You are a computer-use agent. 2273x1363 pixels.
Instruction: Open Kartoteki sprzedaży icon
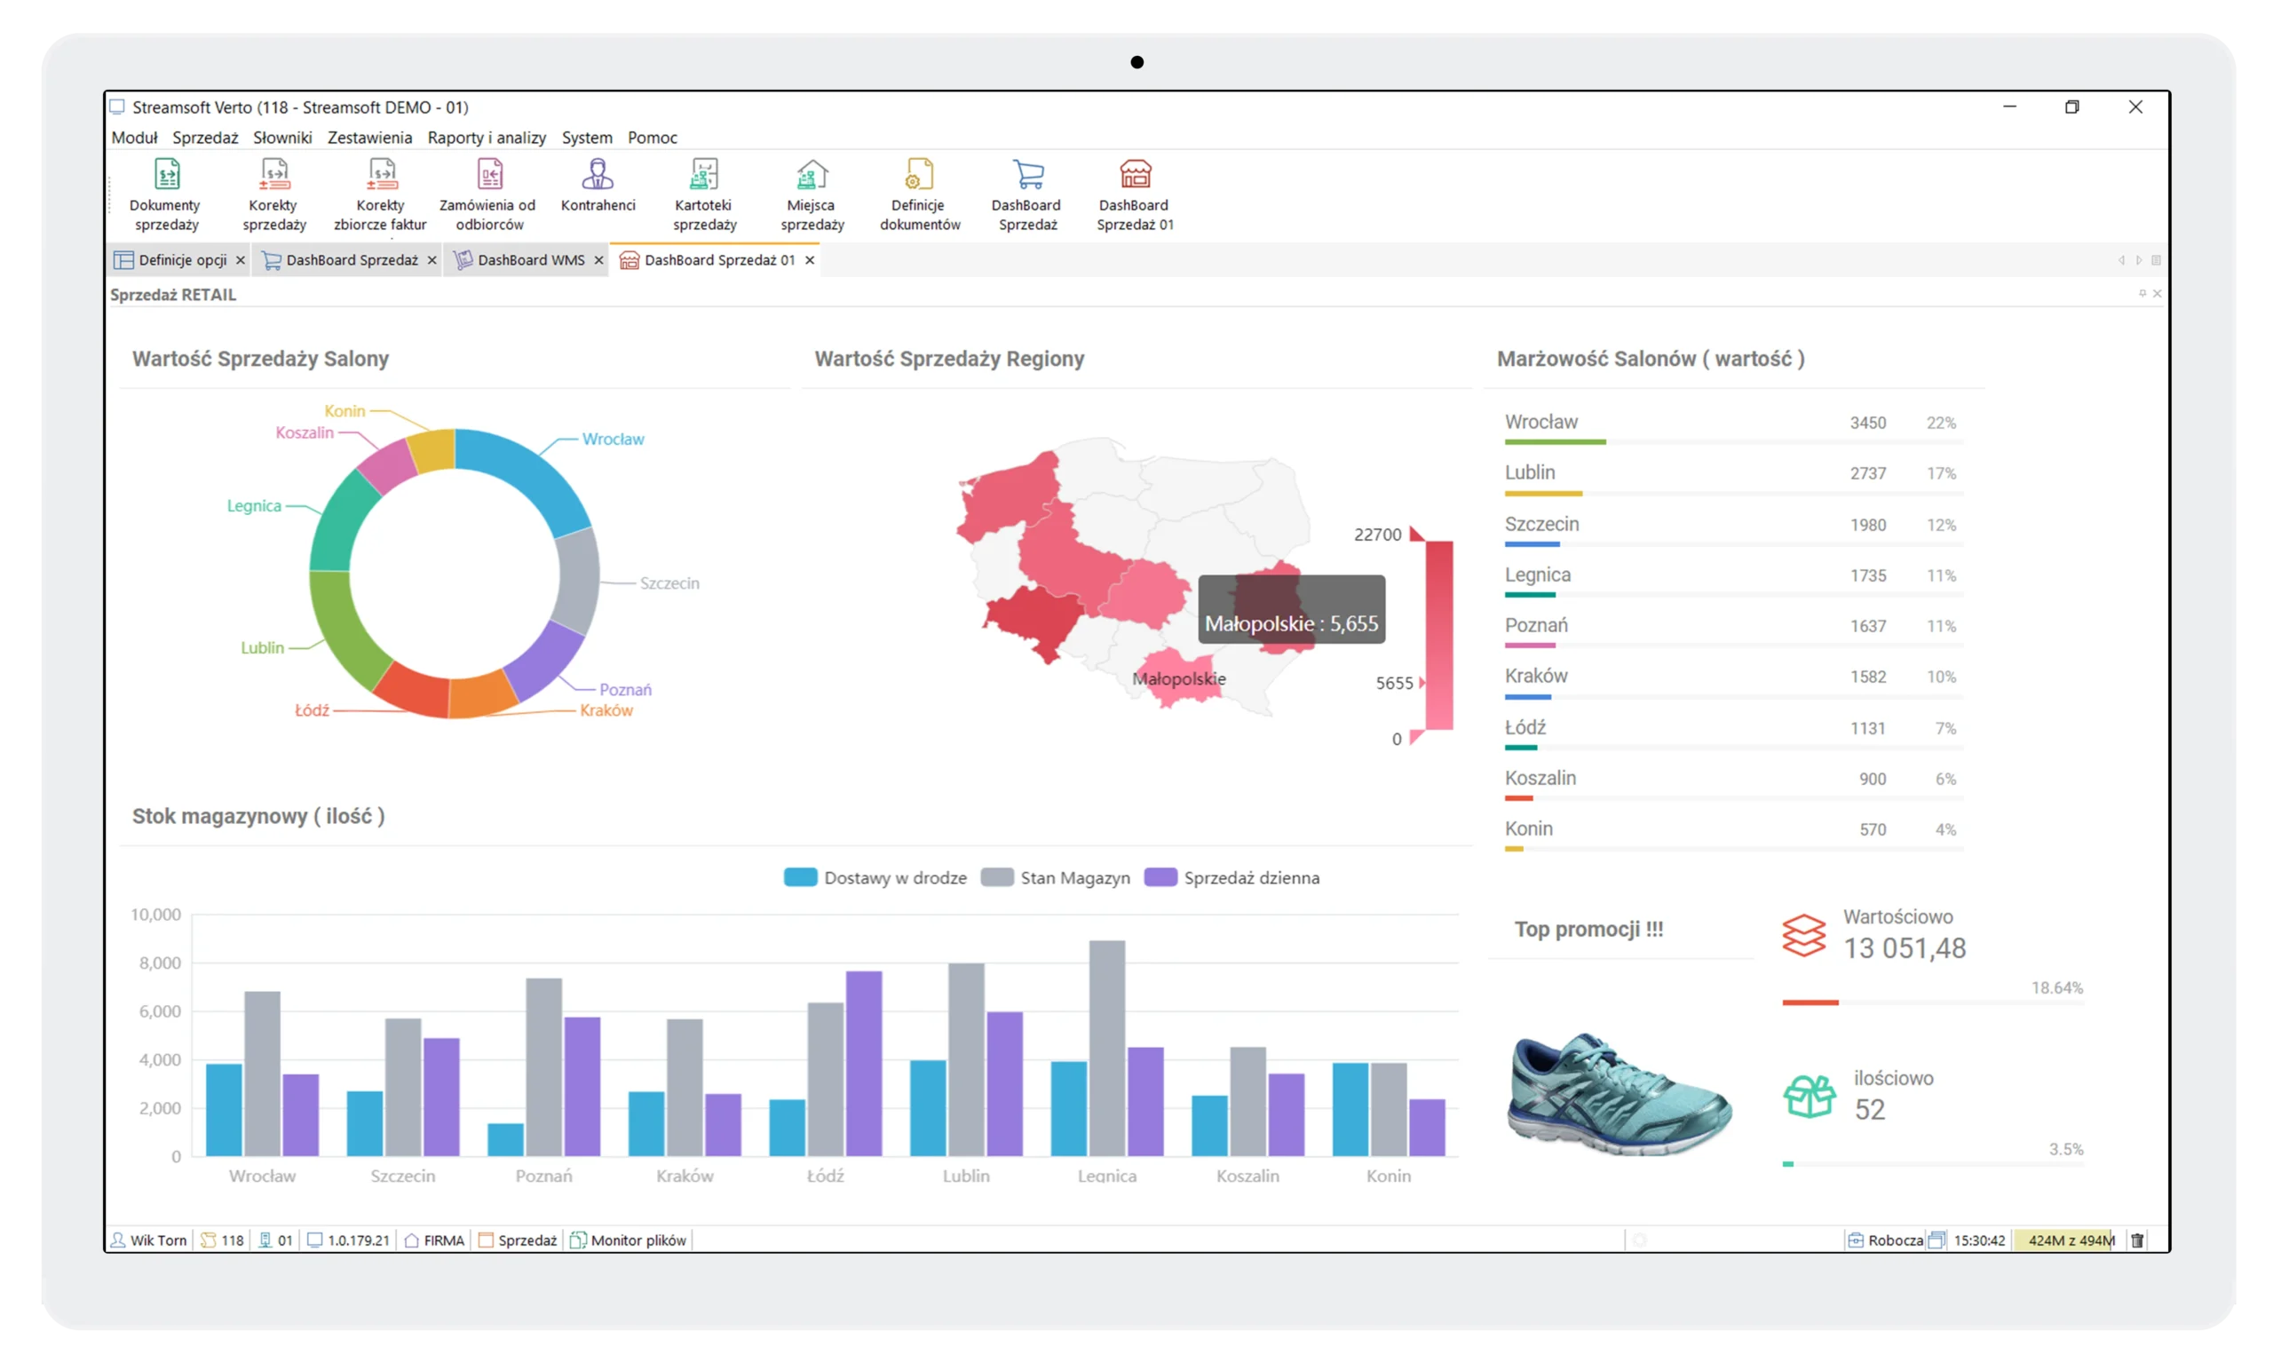click(x=704, y=194)
